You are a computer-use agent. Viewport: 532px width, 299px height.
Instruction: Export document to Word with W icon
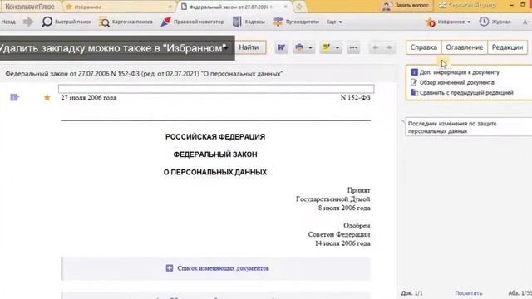click(x=281, y=48)
